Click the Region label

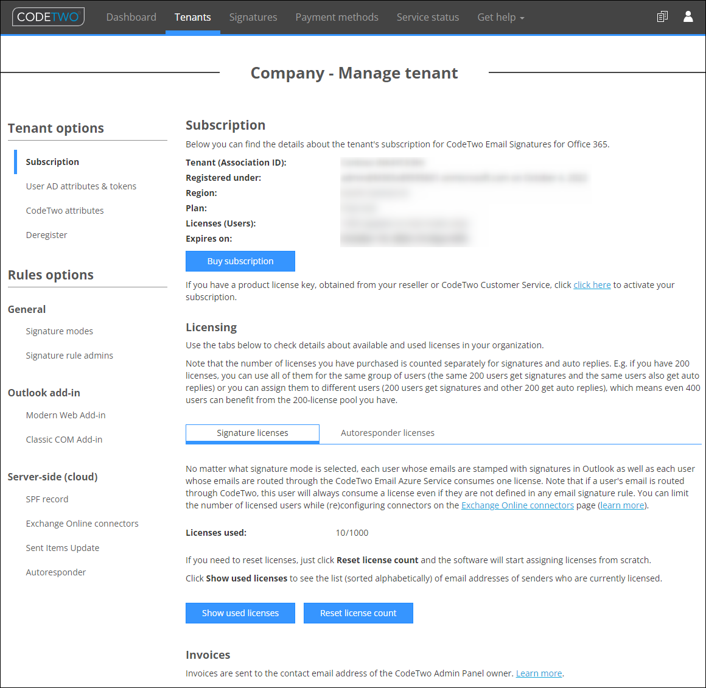point(201,193)
